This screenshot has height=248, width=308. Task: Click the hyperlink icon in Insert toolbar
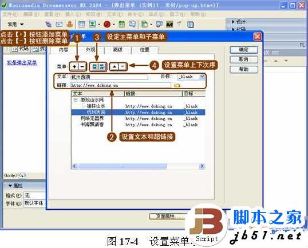pyautogui.click(x=49, y=25)
